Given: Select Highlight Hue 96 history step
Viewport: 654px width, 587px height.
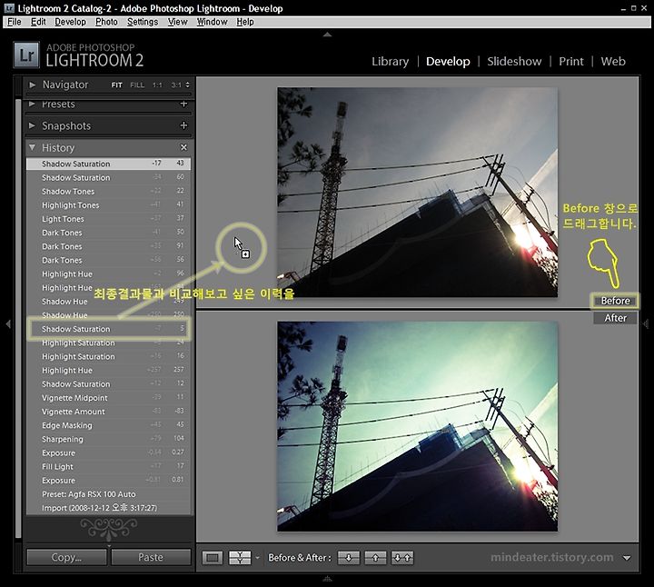Looking at the screenshot, I should [x=108, y=274].
